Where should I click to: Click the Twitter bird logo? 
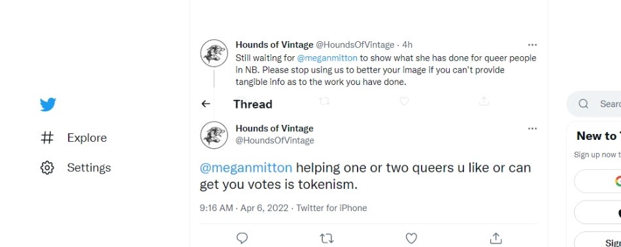click(48, 105)
